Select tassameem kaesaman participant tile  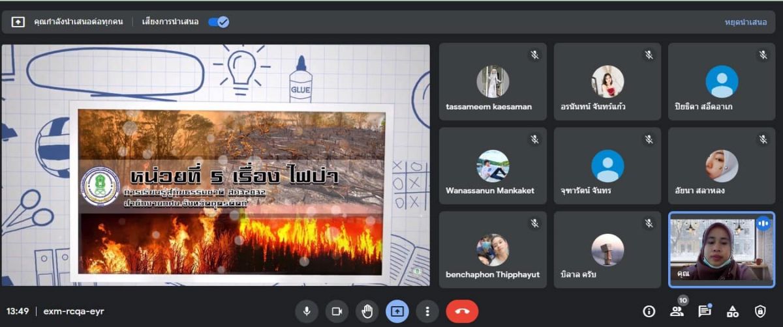493,81
